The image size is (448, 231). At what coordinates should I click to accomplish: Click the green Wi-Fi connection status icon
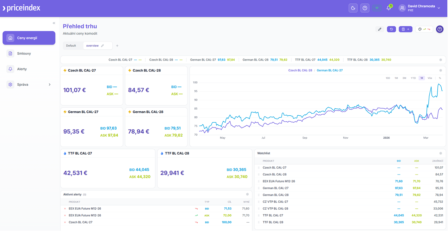click(377, 8)
